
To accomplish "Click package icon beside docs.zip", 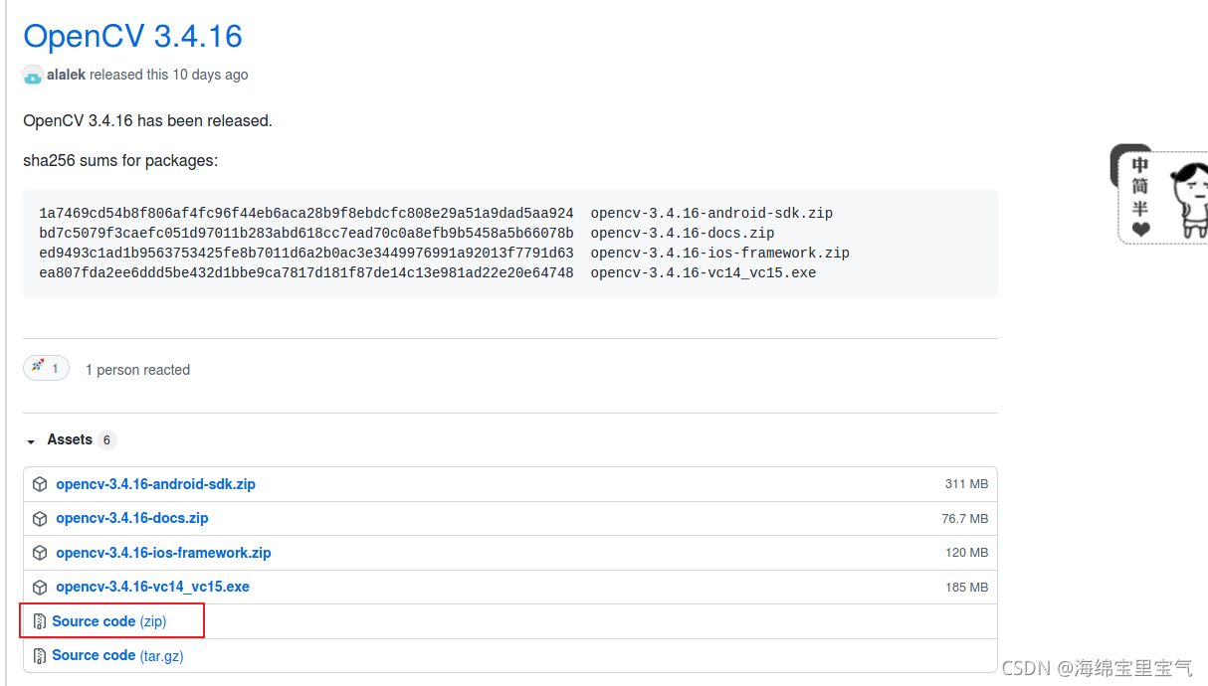I will pyautogui.click(x=40, y=518).
